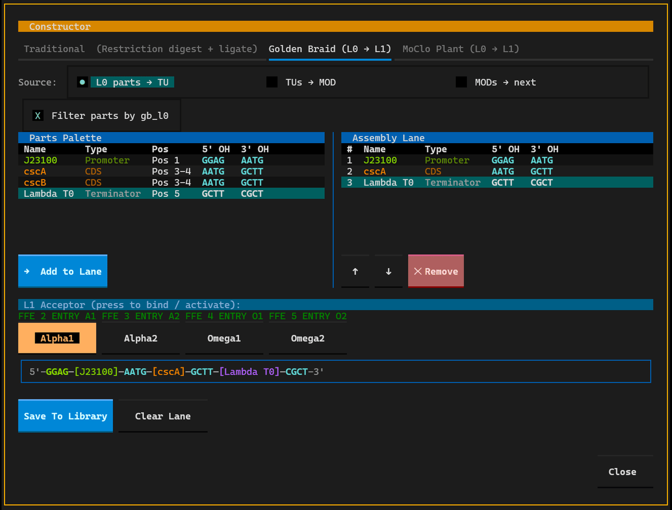Move selected part down with arrow button

tap(389, 271)
